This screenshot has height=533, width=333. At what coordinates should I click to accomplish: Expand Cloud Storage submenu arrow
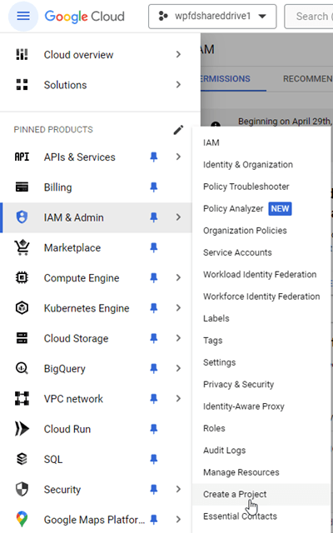[178, 338]
